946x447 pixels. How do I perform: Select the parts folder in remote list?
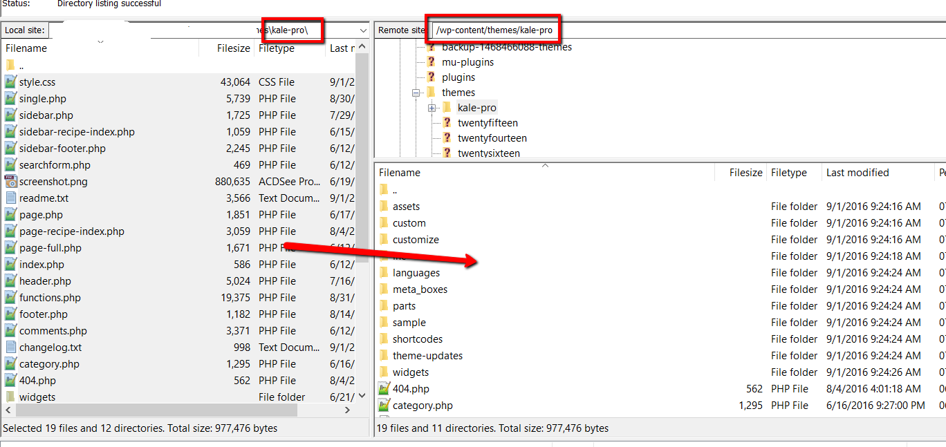point(405,306)
